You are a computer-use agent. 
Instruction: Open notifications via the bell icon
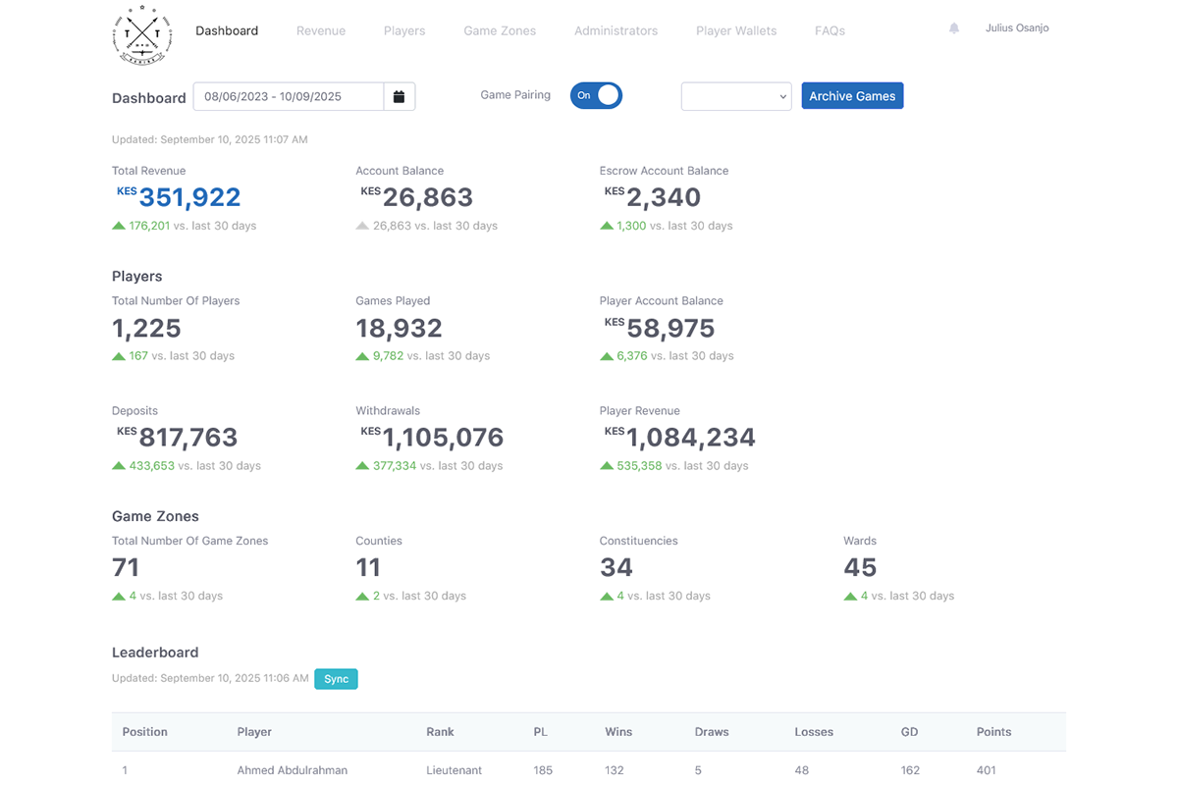pyautogui.click(x=953, y=28)
